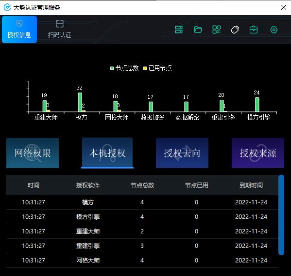Click the 10:31:27 time in the 网格大师 row
Screen dimensions: 291x276
(x=34, y=261)
